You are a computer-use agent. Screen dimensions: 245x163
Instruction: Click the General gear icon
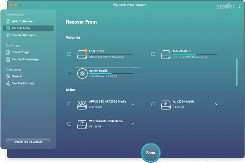(8, 76)
